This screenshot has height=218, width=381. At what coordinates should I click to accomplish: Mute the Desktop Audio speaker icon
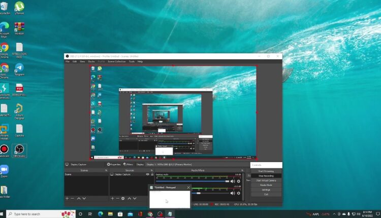(233, 181)
